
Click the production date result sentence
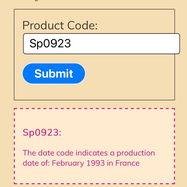pyautogui.click(x=89, y=158)
